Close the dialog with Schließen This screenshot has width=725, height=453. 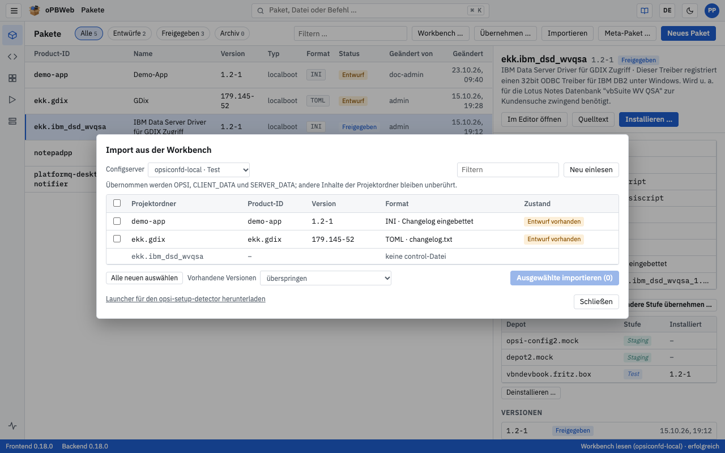click(x=596, y=302)
